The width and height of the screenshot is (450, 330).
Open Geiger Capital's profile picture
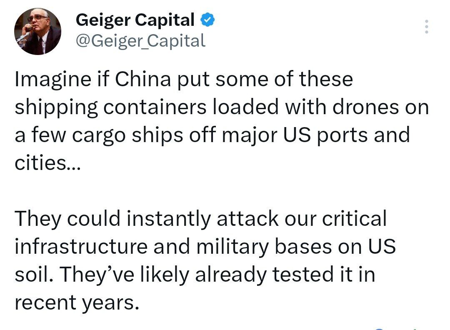point(37,31)
